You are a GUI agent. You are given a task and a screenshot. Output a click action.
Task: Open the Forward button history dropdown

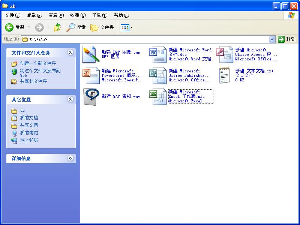(48, 27)
